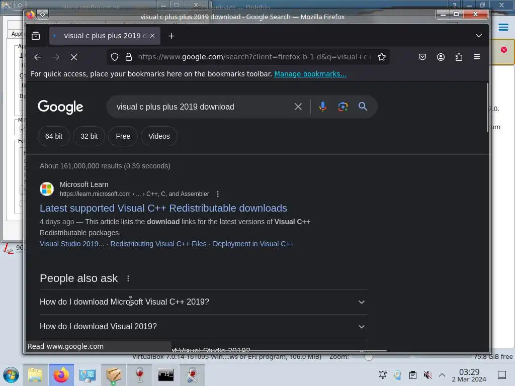The image size is (515, 386).
Task: Filter results by 32 bit chip
Action: (89, 136)
